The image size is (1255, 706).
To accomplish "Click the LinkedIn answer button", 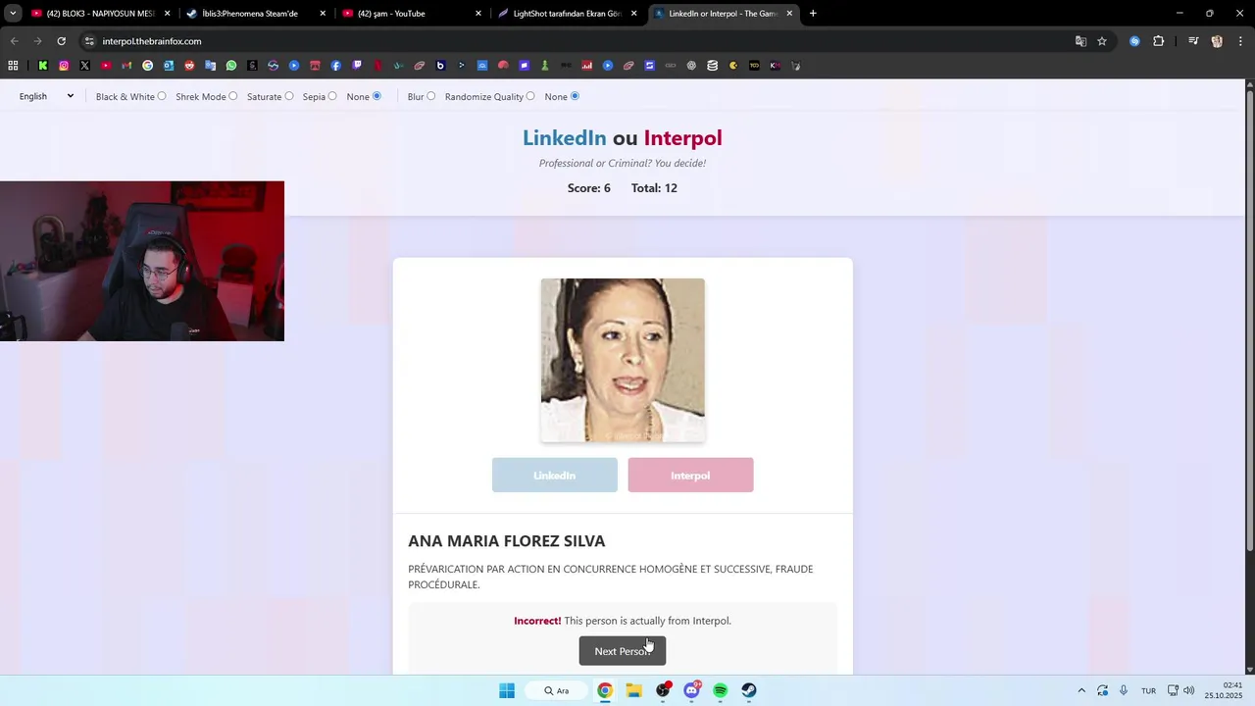I will [x=555, y=476].
